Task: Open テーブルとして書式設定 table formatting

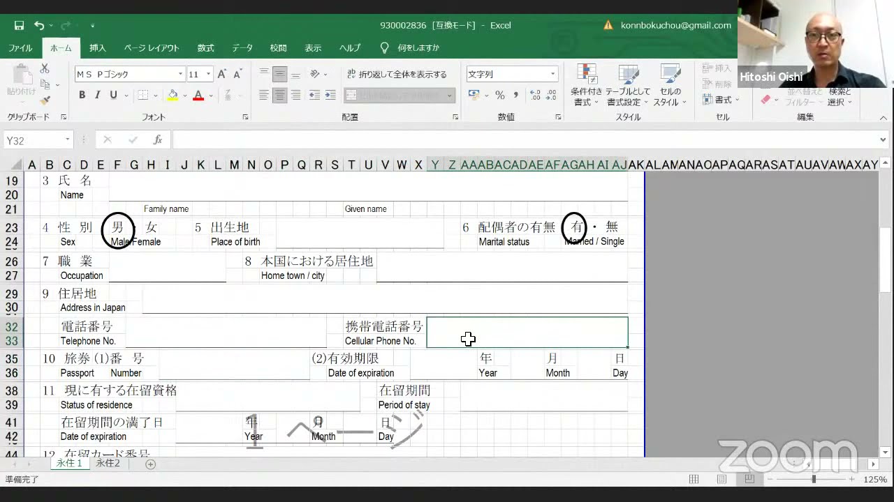Action: tap(628, 86)
